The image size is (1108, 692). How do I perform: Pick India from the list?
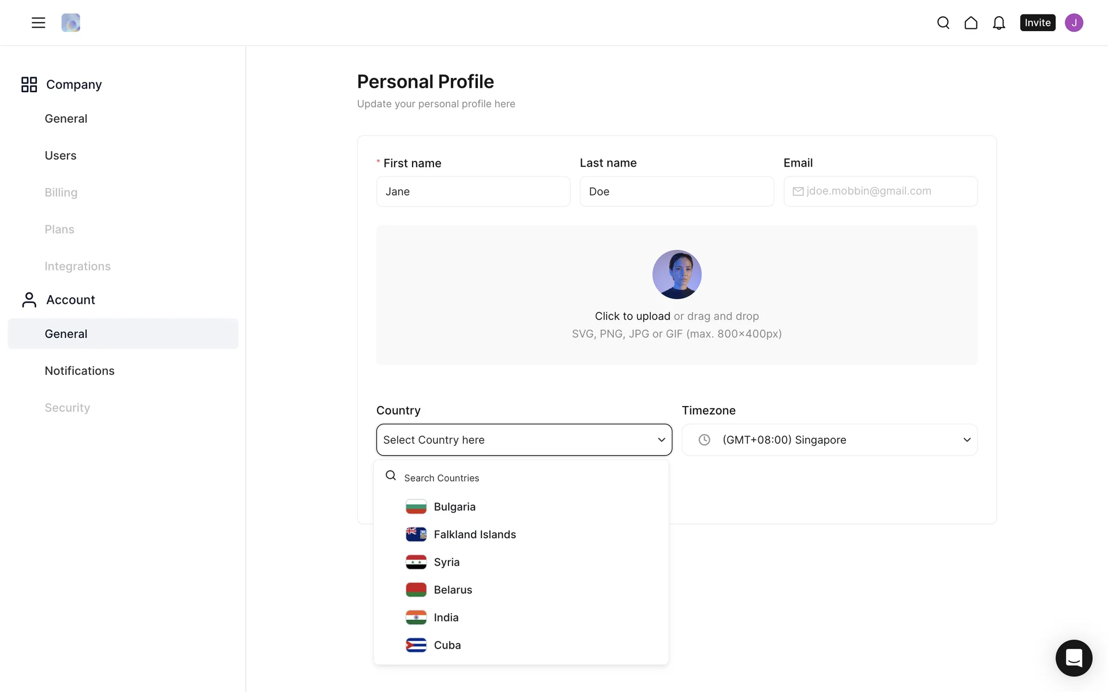pyautogui.click(x=446, y=618)
